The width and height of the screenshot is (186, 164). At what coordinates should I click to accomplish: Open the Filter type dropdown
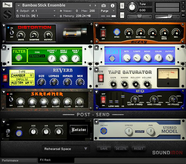(x=37, y=56)
